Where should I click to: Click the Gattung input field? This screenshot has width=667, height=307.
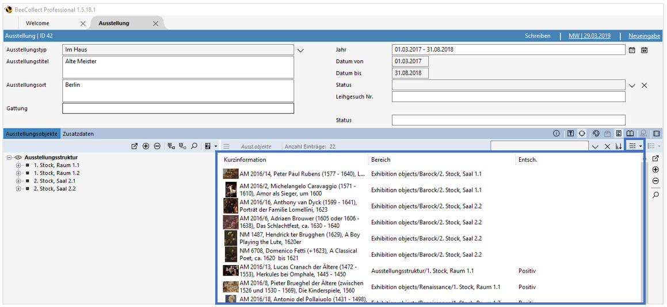[x=178, y=108]
